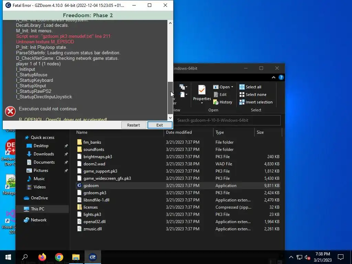The image size is (352, 264).
Task: Click the network tray icon
Action: coord(299,257)
